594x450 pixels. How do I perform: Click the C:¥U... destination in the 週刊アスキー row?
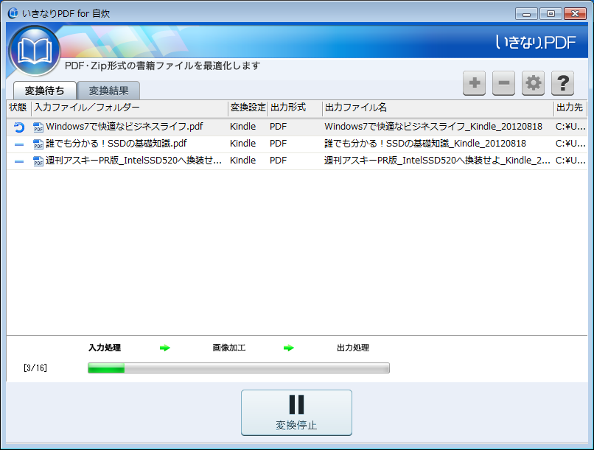point(570,161)
